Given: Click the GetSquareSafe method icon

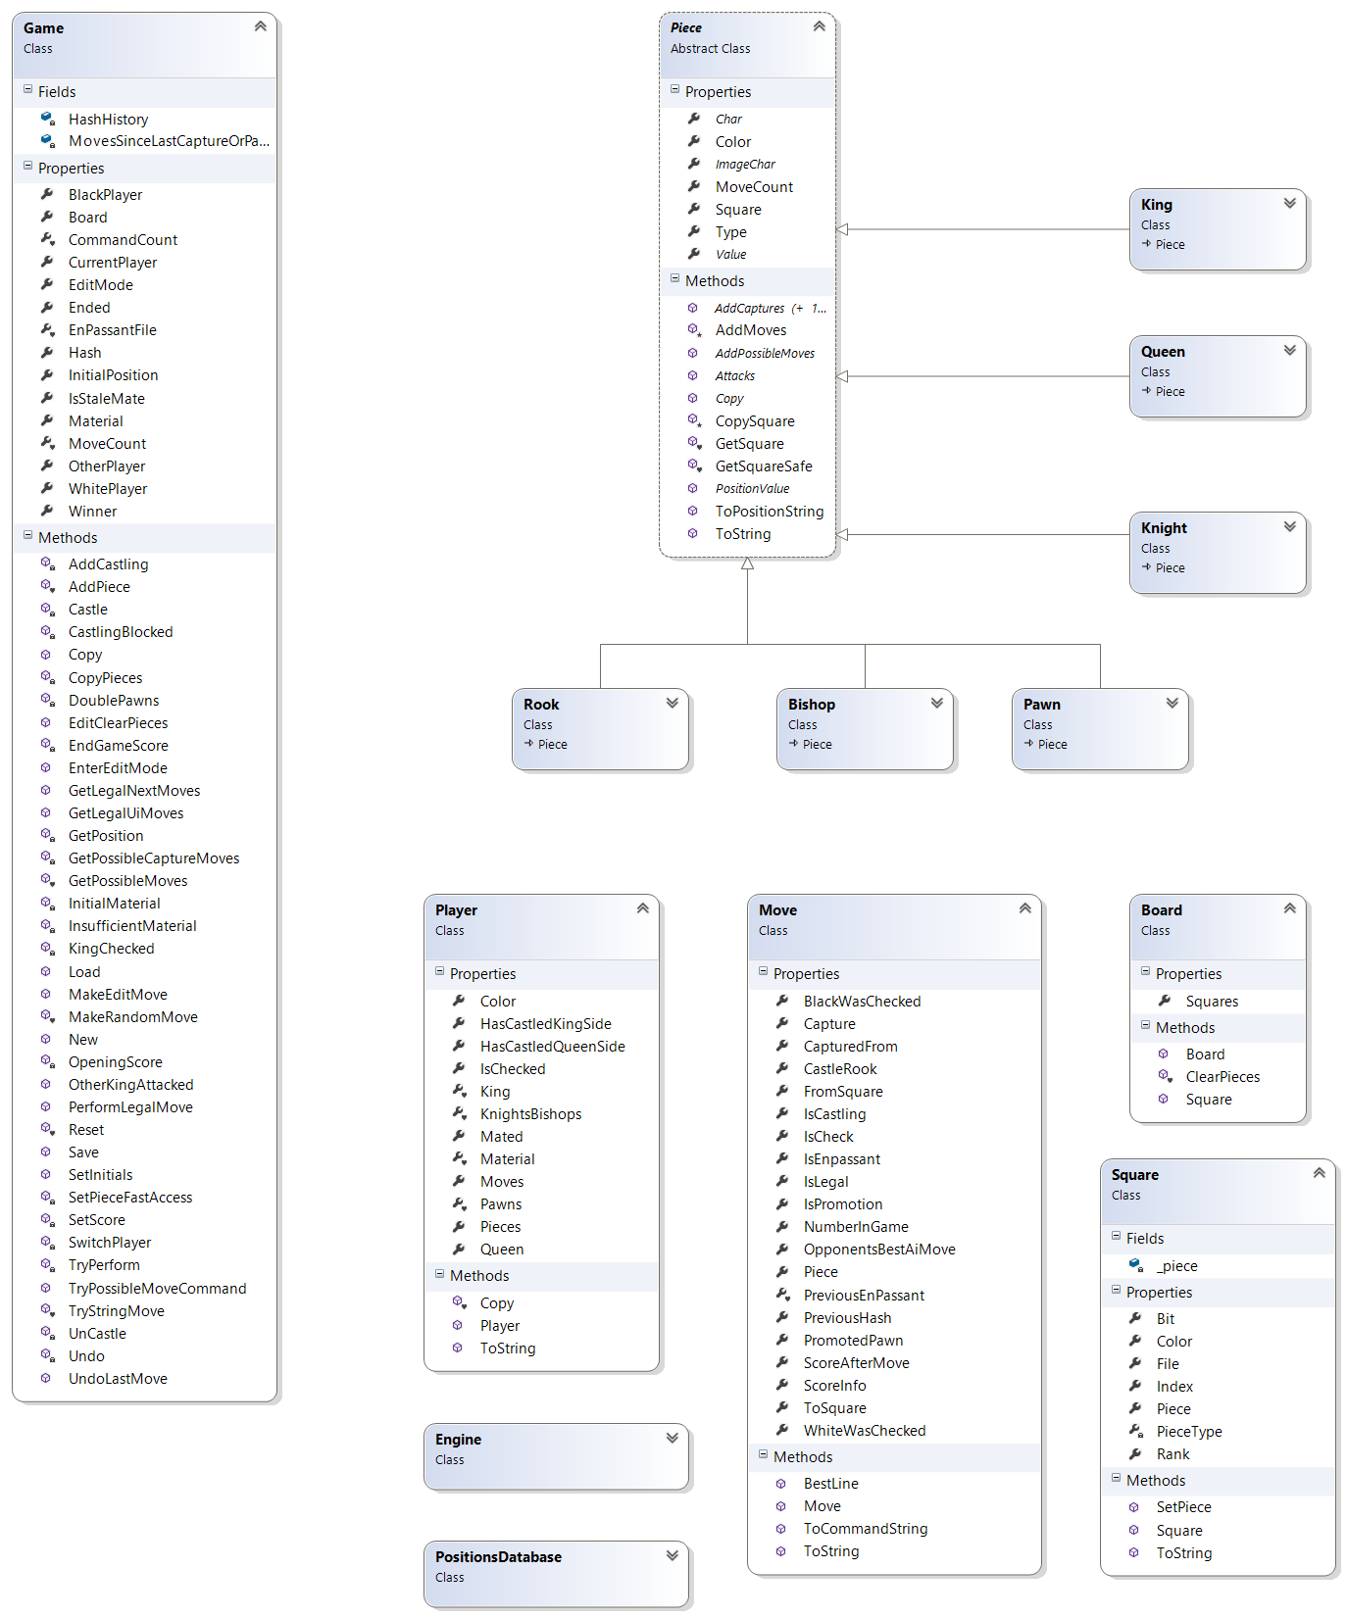Looking at the screenshot, I should (694, 466).
